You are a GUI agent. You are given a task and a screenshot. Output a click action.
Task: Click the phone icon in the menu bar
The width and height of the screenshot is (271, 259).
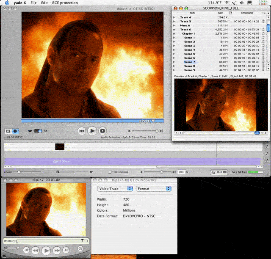click(x=234, y=3)
